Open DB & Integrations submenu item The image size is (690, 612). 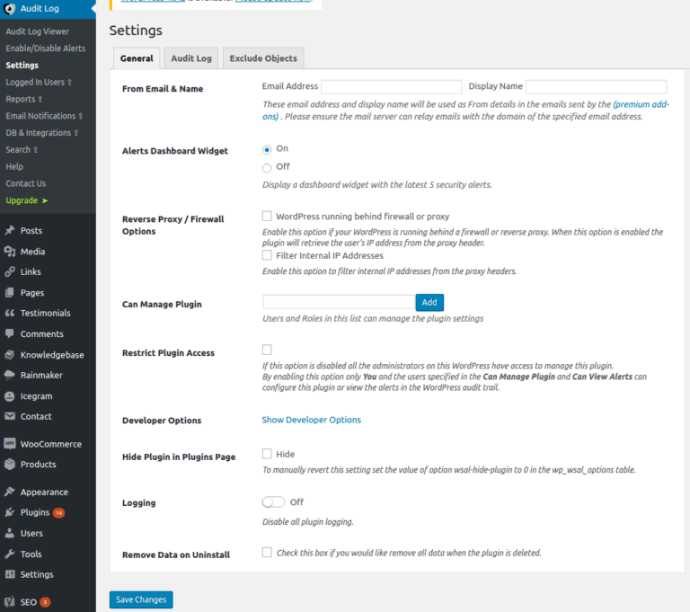(x=42, y=133)
